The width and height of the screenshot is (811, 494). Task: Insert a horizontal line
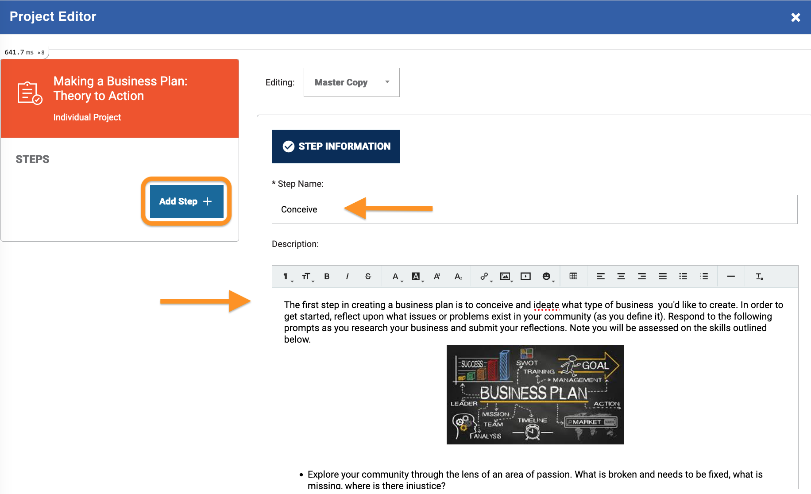[x=731, y=277]
